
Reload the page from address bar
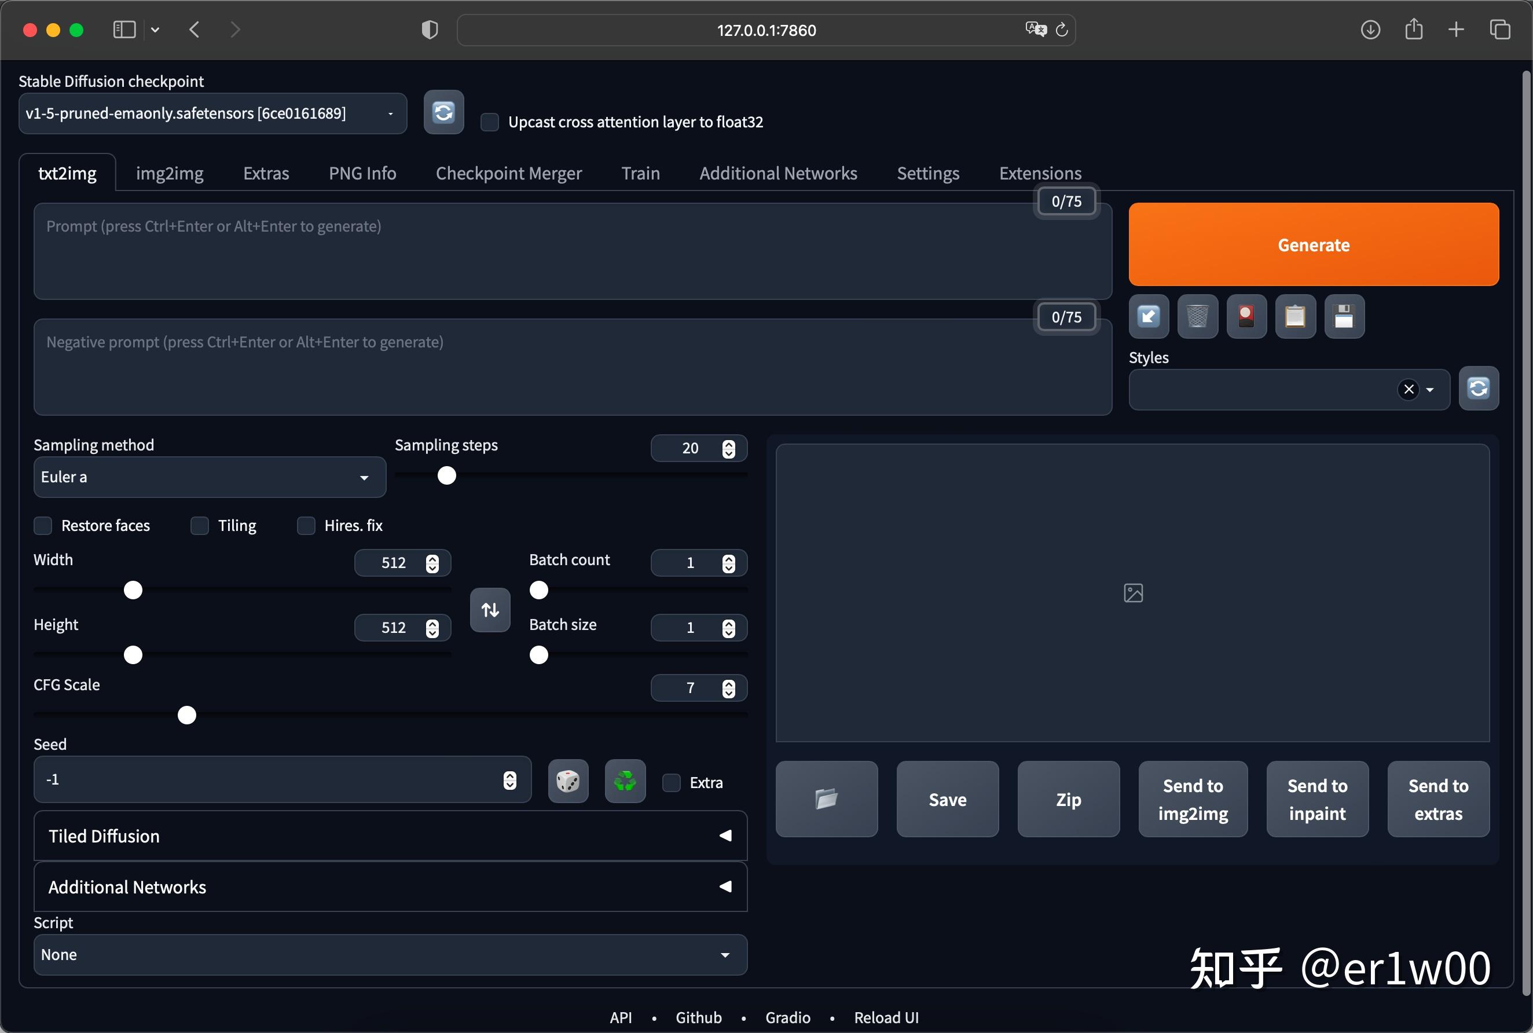click(1062, 30)
